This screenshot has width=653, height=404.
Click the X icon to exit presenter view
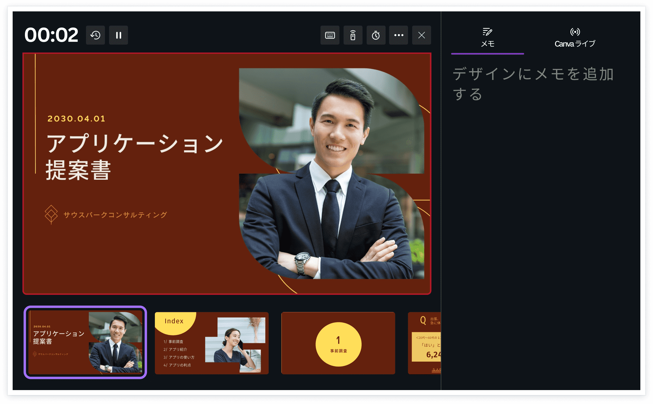tap(421, 35)
